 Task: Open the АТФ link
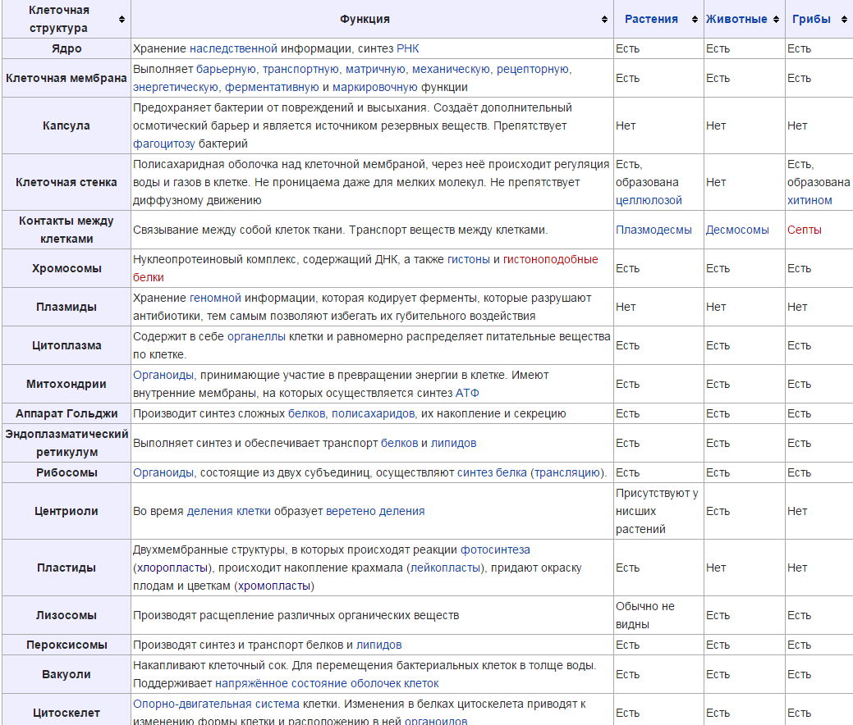[x=467, y=393]
